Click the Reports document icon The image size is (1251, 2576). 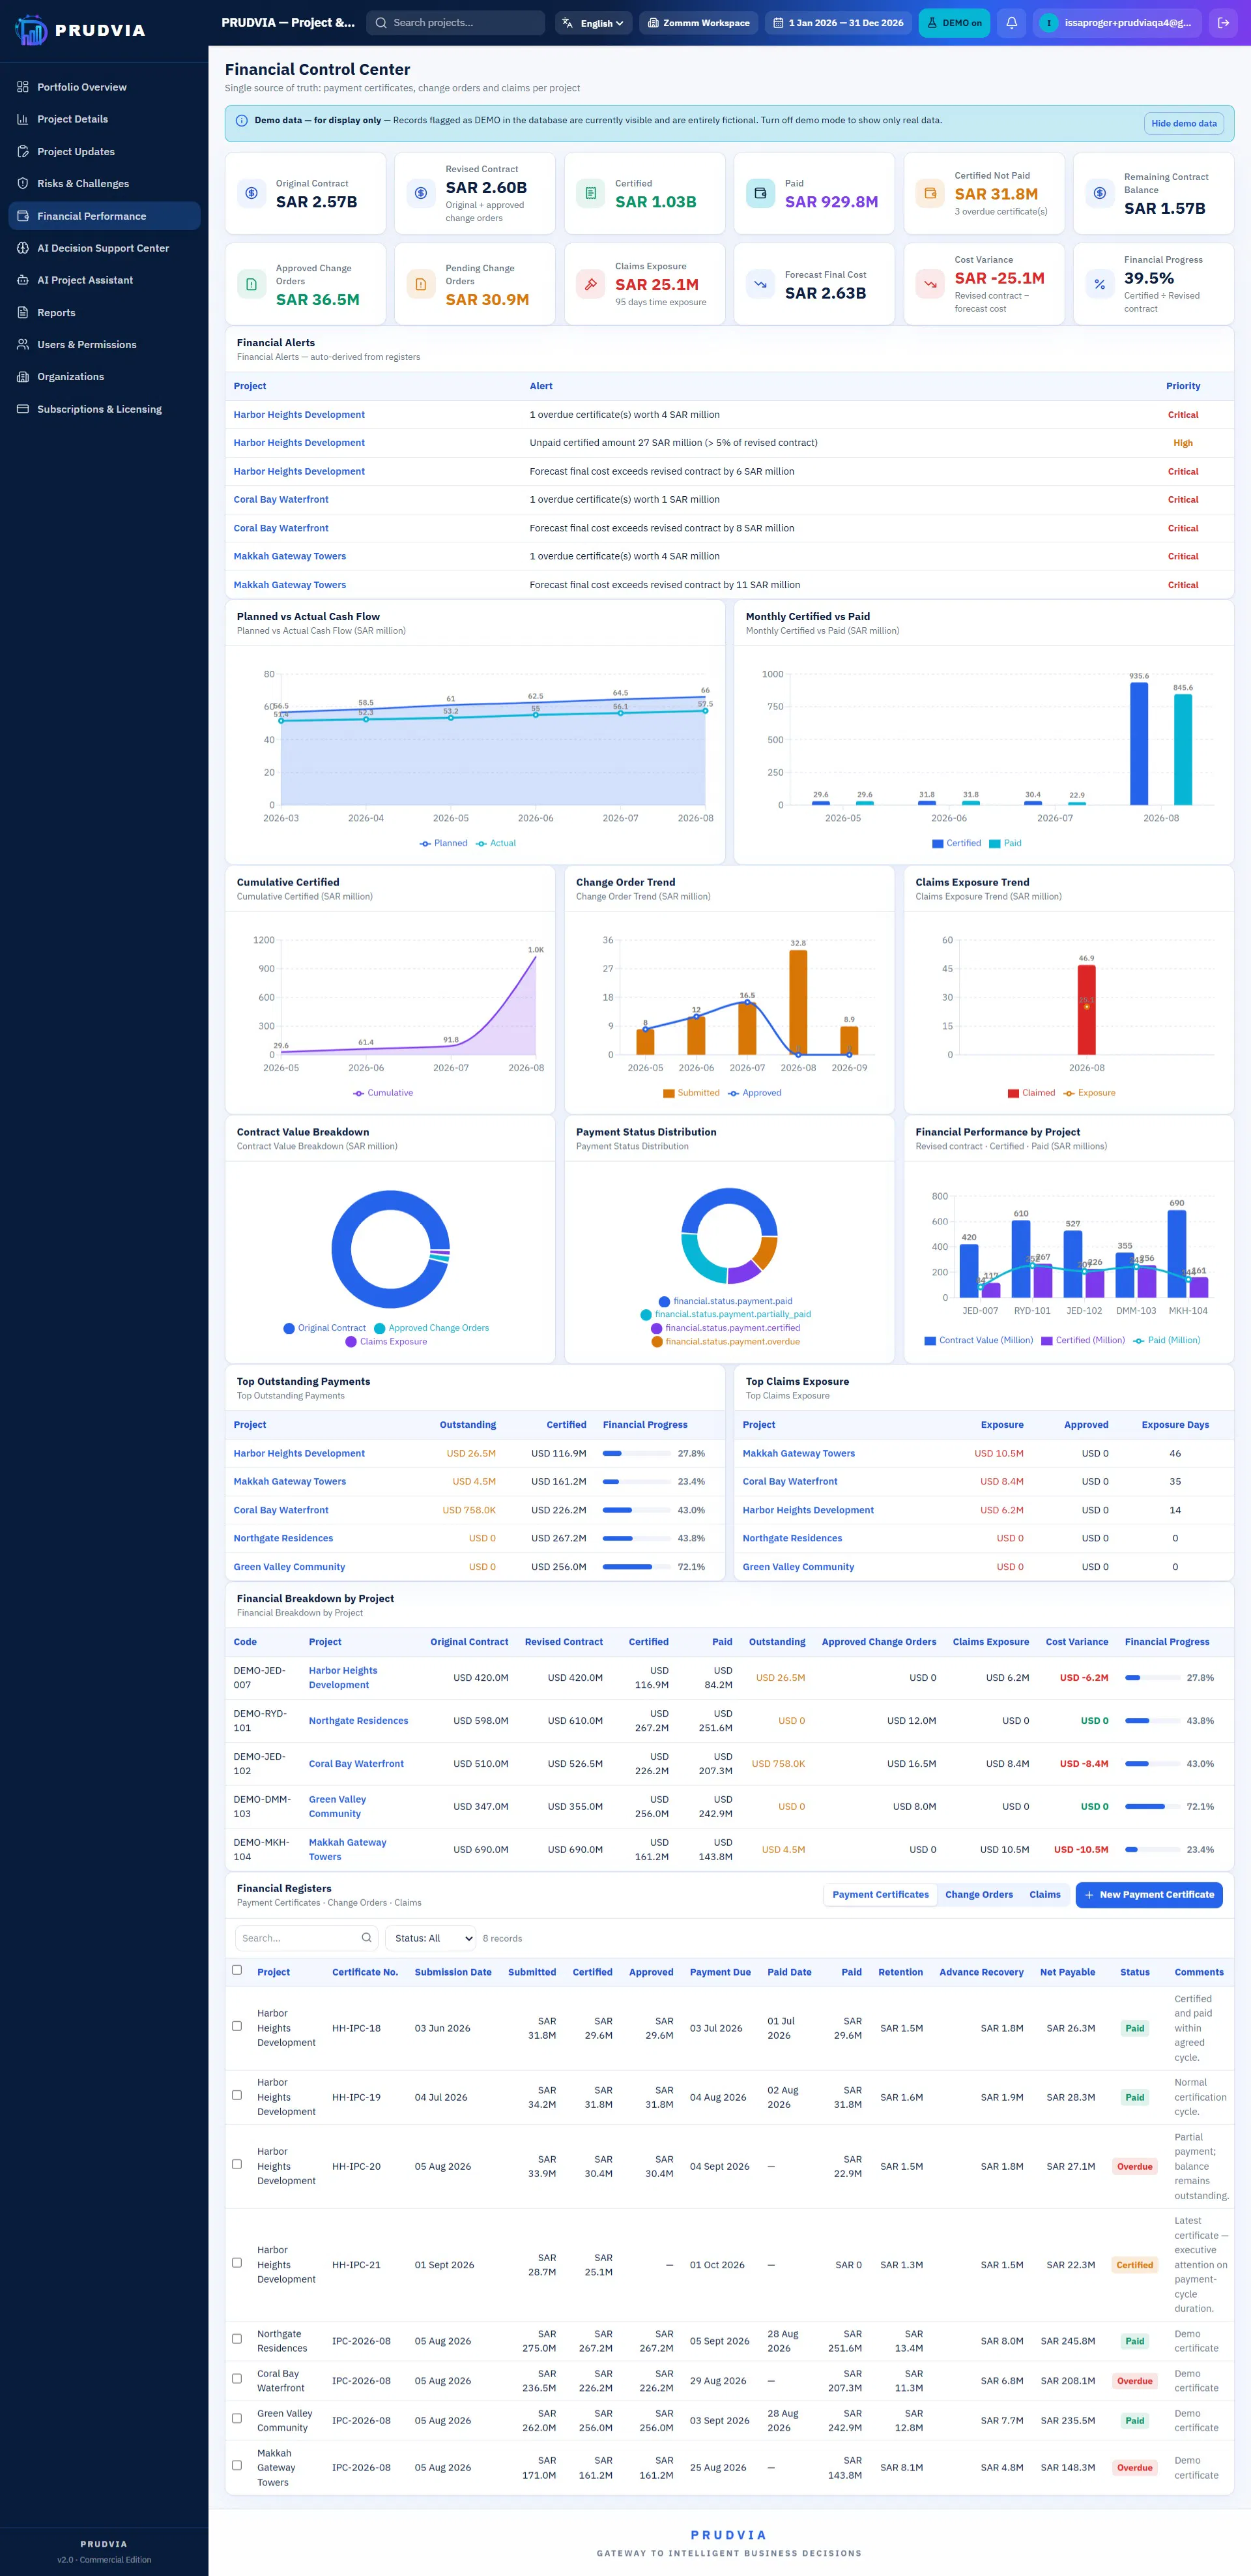[x=23, y=312]
